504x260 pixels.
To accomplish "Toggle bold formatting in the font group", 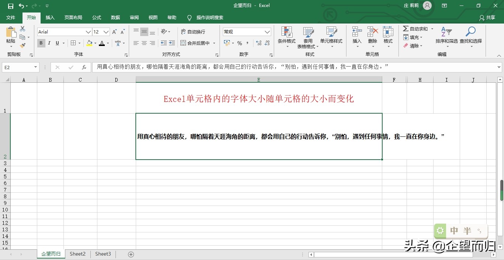I will [x=41, y=43].
